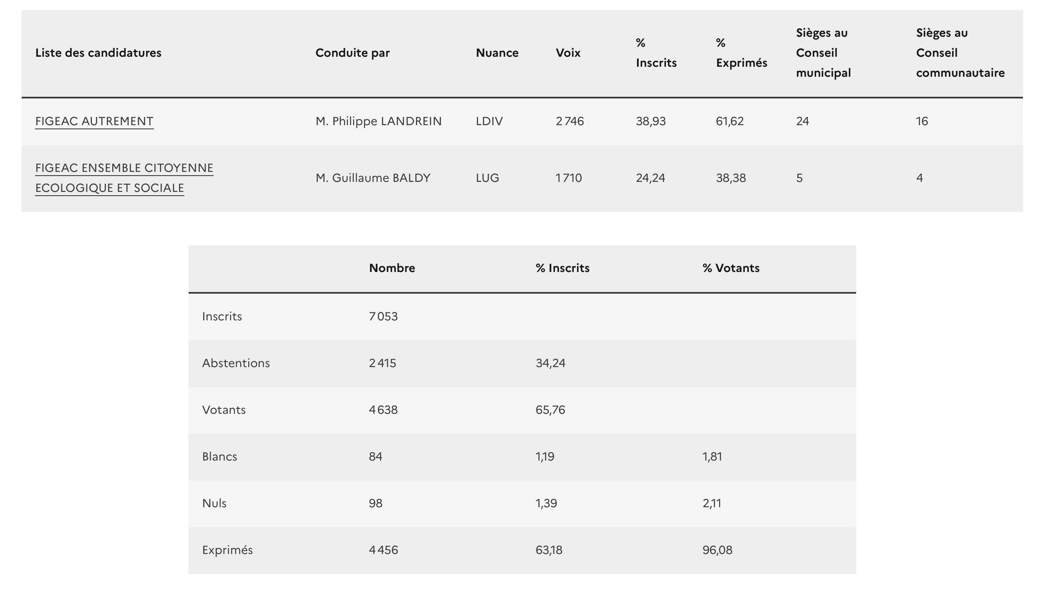
Task: Click the Exprimés percentage 96,08
Action: click(717, 550)
